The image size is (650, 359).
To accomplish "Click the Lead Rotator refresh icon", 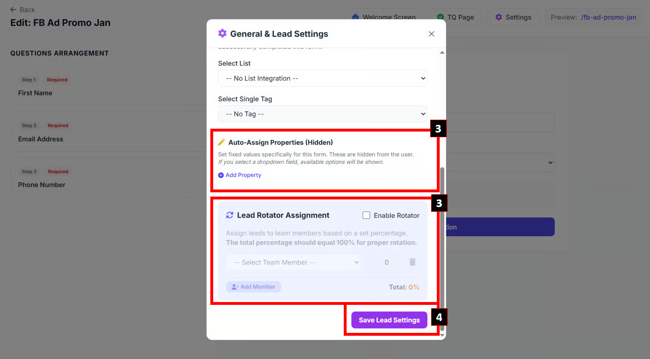I will point(230,215).
